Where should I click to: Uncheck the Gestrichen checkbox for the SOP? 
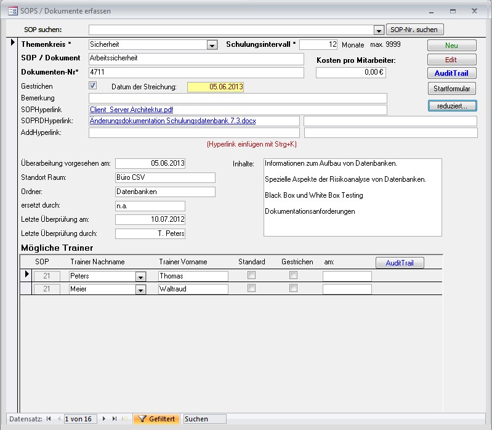pyautogui.click(x=93, y=86)
